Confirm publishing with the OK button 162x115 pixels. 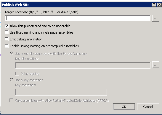click(124, 107)
